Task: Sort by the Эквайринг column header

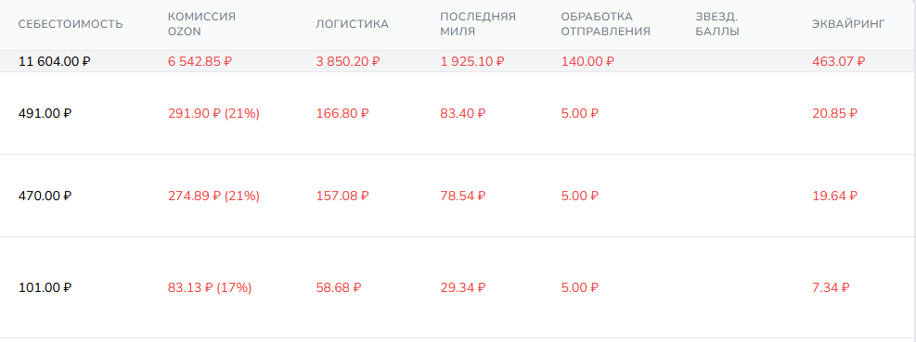Action: (x=848, y=24)
